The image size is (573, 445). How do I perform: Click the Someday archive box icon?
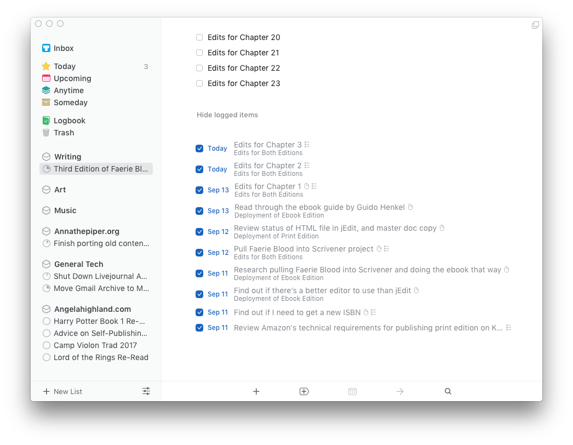click(47, 102)
